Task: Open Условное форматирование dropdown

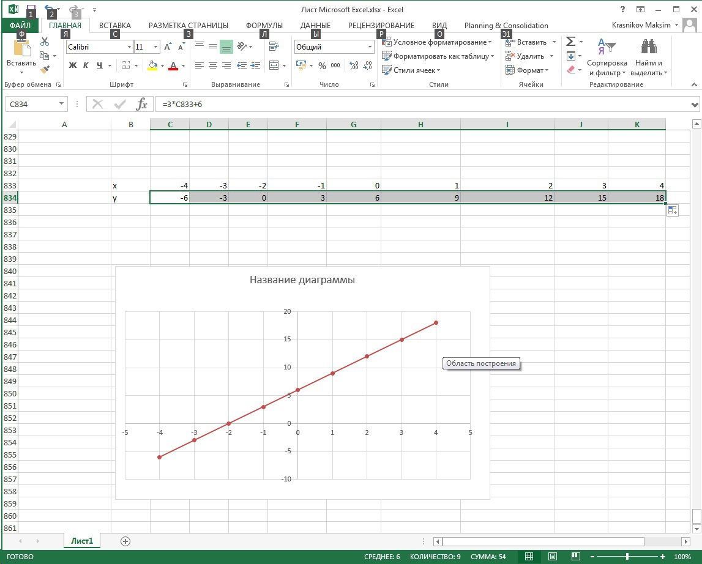Action: tap(437, 42)
